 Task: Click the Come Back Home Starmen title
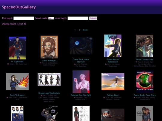[81, 61]
